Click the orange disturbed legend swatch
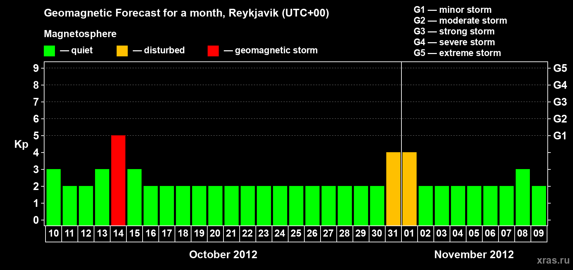573x270 pixels. coord(122,51)
